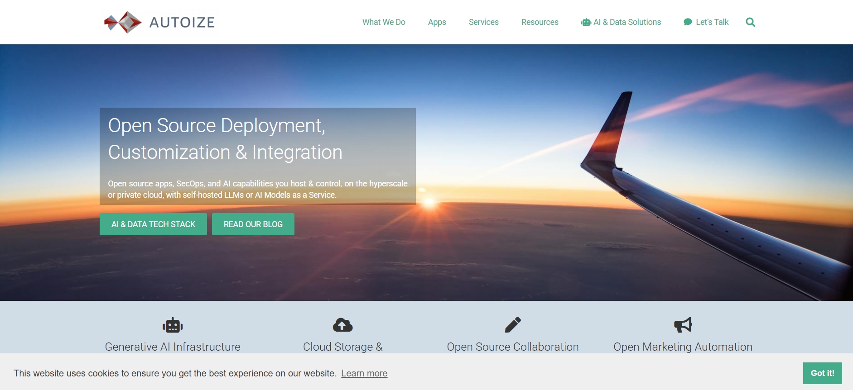
Task: Click the megaphone icon above Open Marketing Automation
Action: tap(683, 325)
